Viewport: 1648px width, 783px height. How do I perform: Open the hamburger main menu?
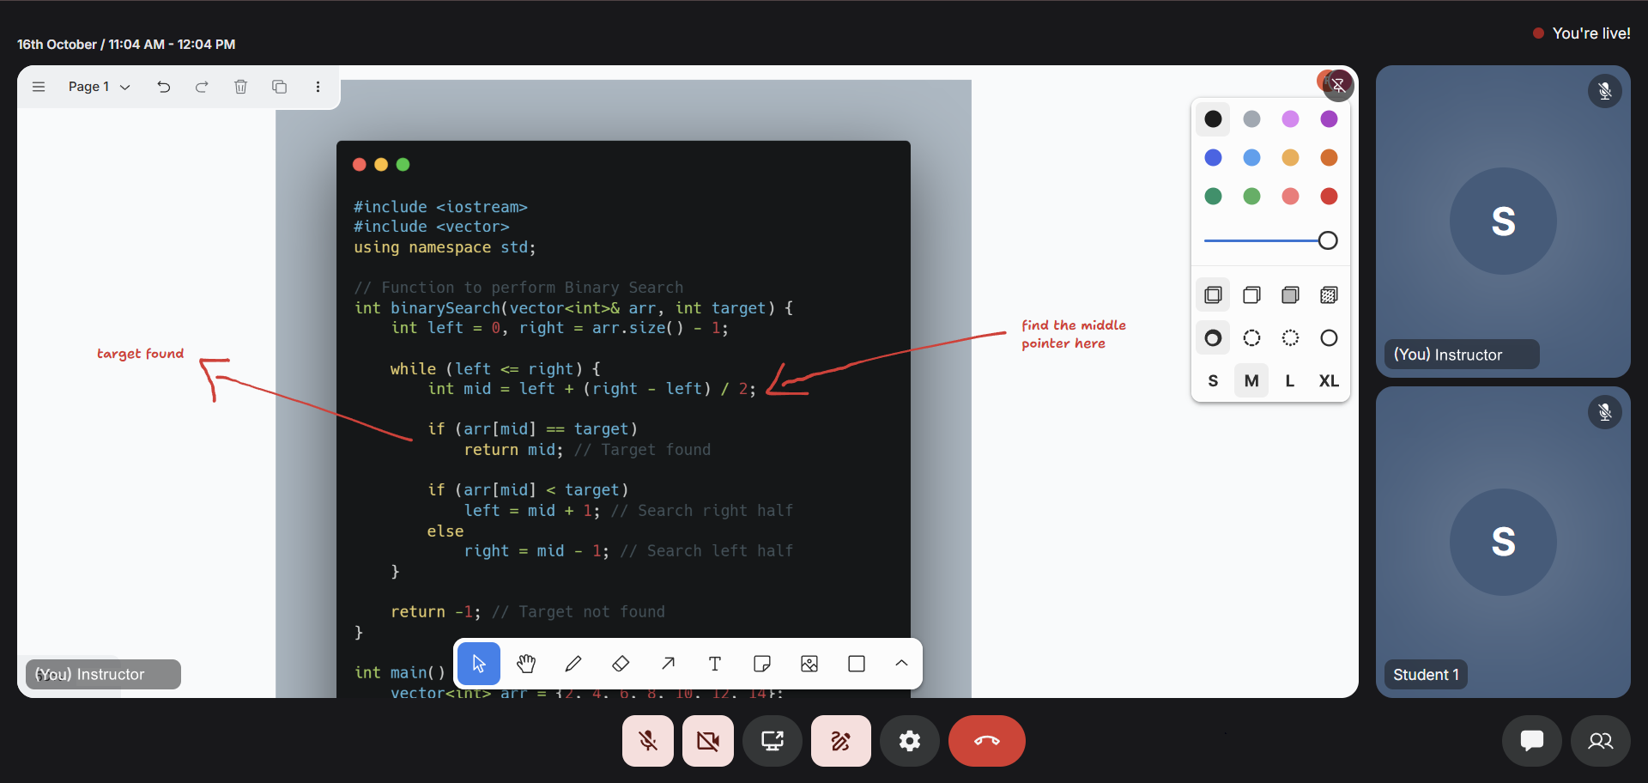[39, 87]
